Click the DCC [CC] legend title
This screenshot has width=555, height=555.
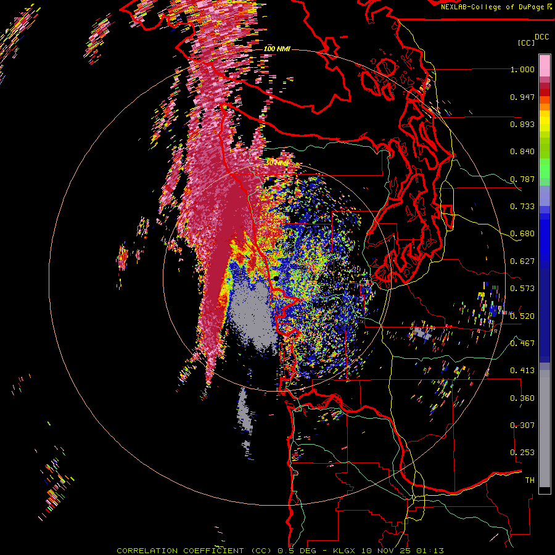click(x=533, y=39)
